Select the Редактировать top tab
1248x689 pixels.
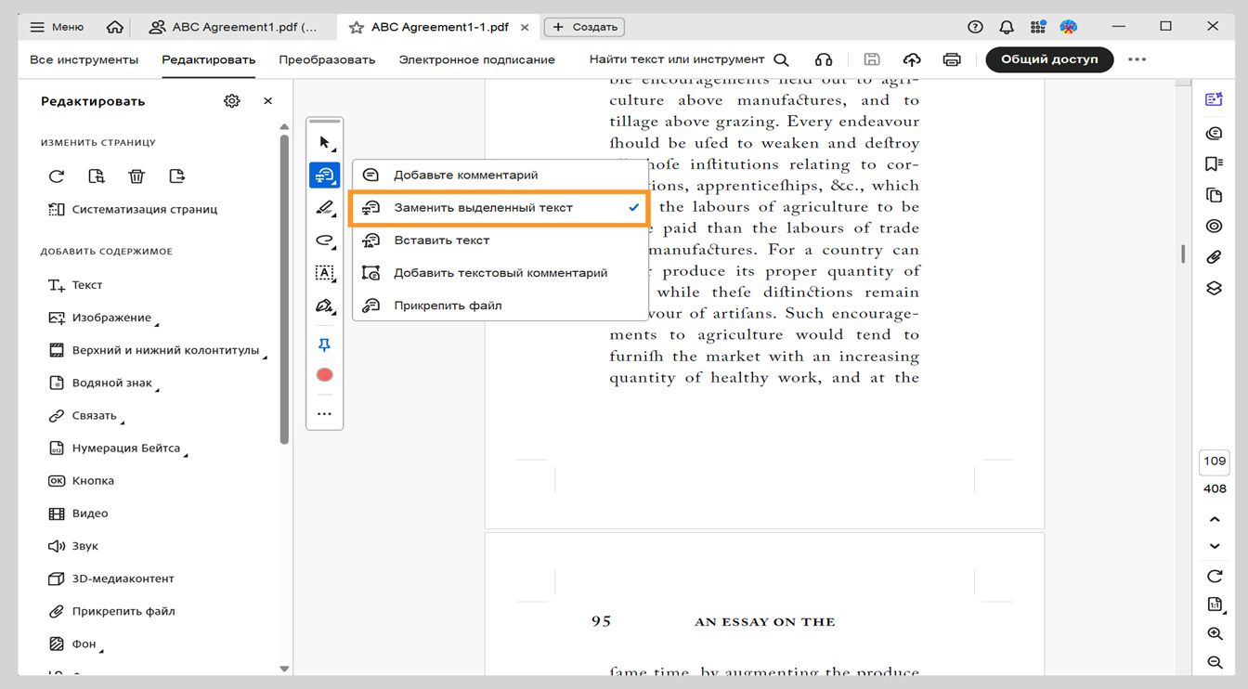point(208,59)
